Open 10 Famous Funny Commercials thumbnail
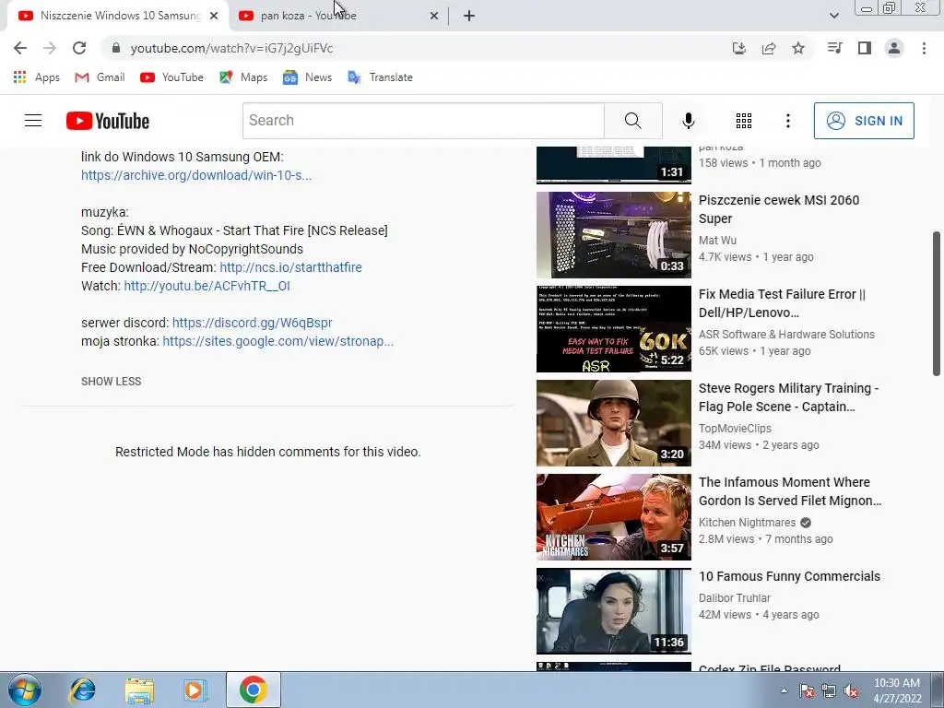This screenshot has height=708, width=944. (x=613, y=611)
